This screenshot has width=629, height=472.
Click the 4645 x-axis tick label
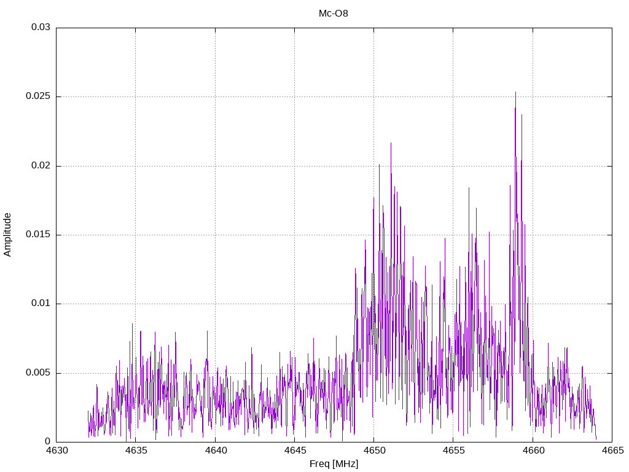click(x=294, y=450)
